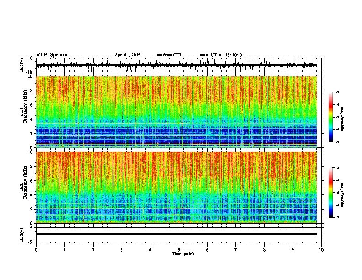
Task: Click the "VLF Spectra" plot title
Action: (x=52, y=55)
